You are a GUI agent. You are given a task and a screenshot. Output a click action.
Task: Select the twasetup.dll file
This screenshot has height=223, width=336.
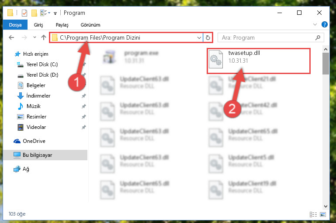click(258, 61)
